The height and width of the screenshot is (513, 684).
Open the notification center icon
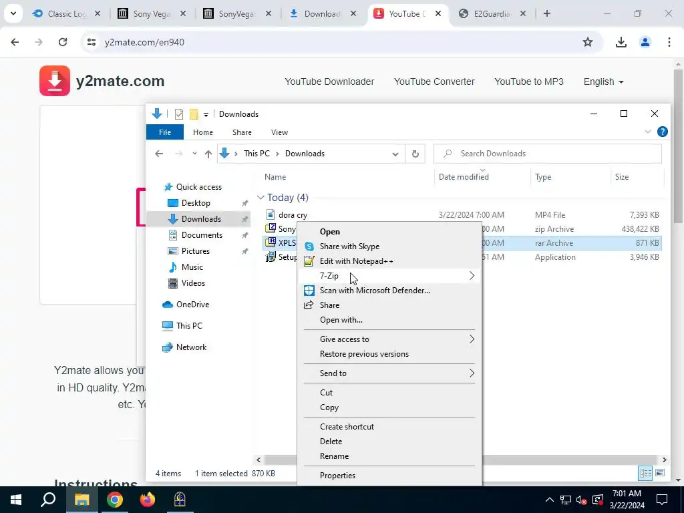[x=662, y=500]
